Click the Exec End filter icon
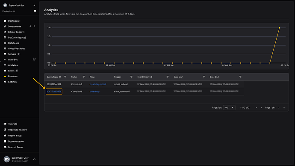Viewport: 295px width, 166px height. pos(240,77)
